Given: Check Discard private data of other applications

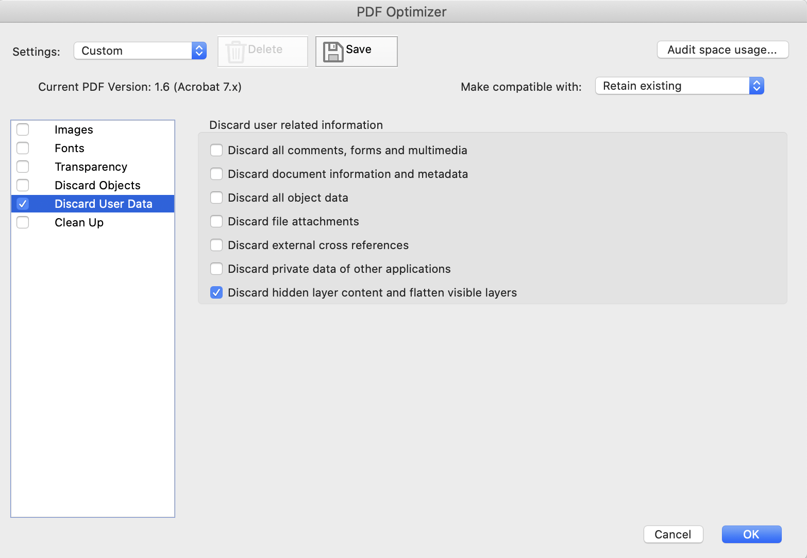Looking at the screenshot, I should point(216,269).
